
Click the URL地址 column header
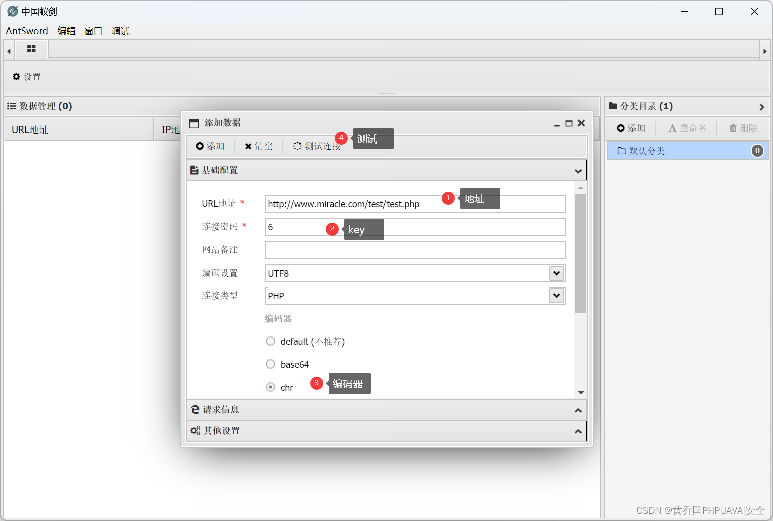(x=79, y=130)
